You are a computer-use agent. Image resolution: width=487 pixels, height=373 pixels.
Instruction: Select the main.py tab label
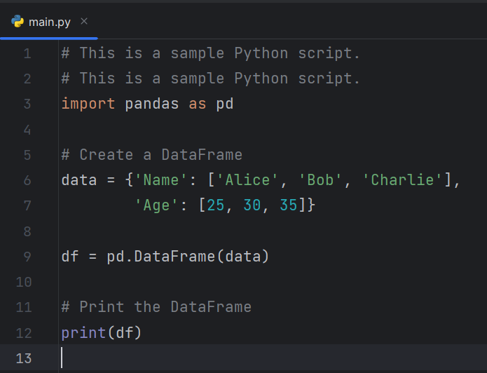49,22
